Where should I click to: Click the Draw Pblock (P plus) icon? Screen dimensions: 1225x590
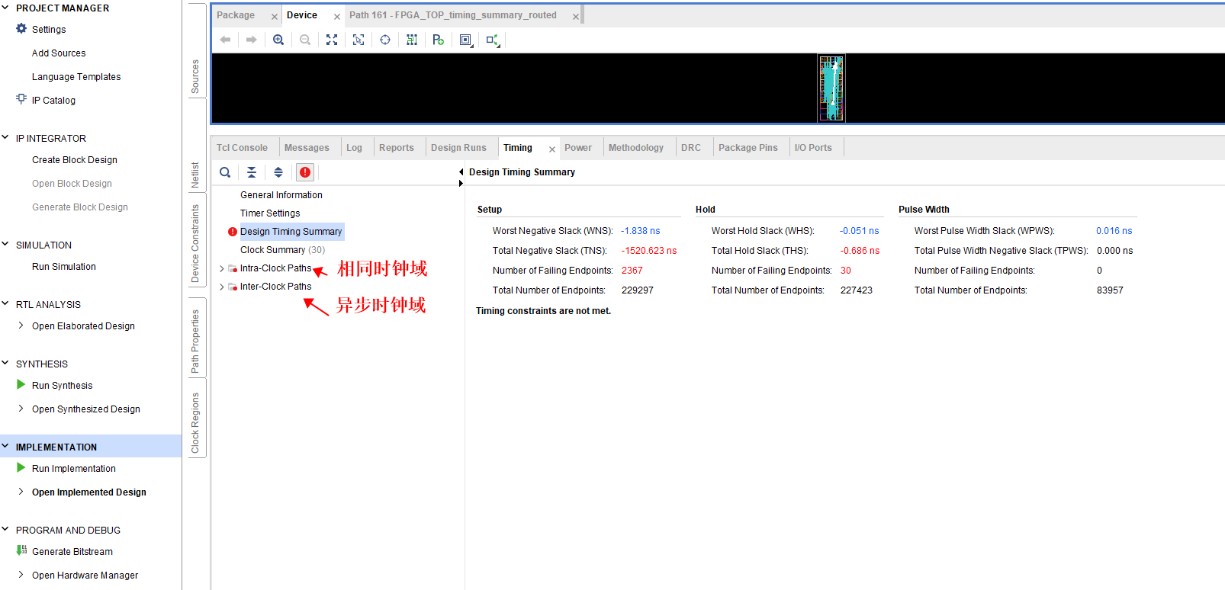[438, 40]
